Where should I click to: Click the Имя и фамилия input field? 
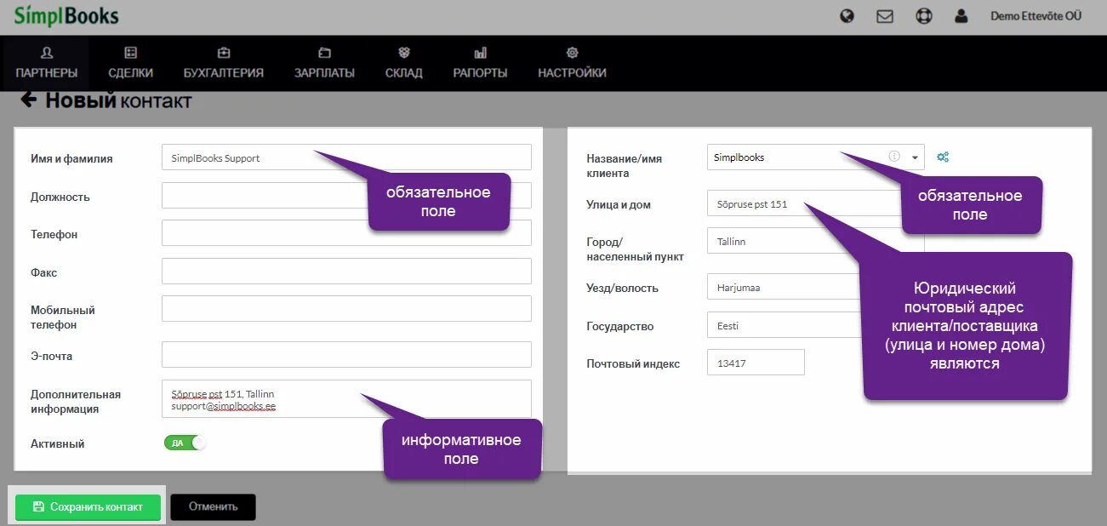tap(346, 157)
